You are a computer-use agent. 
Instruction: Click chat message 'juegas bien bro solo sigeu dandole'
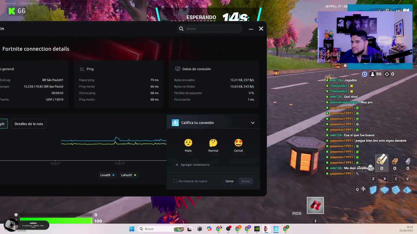pos(381,141)
